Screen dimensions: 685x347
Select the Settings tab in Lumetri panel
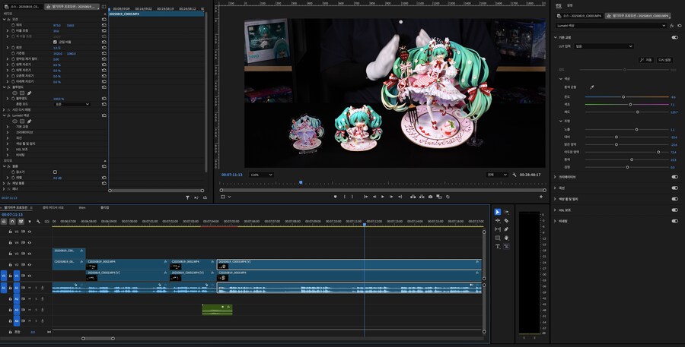(569, 5)
